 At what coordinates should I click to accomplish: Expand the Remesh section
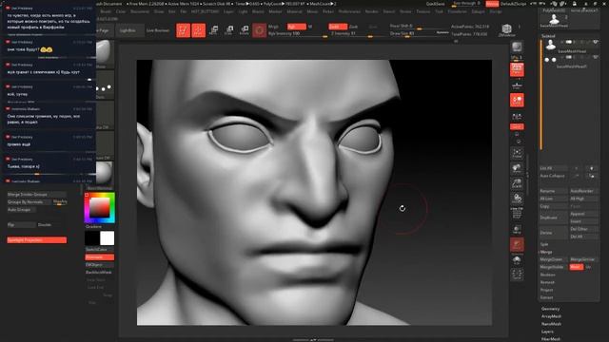547,282
